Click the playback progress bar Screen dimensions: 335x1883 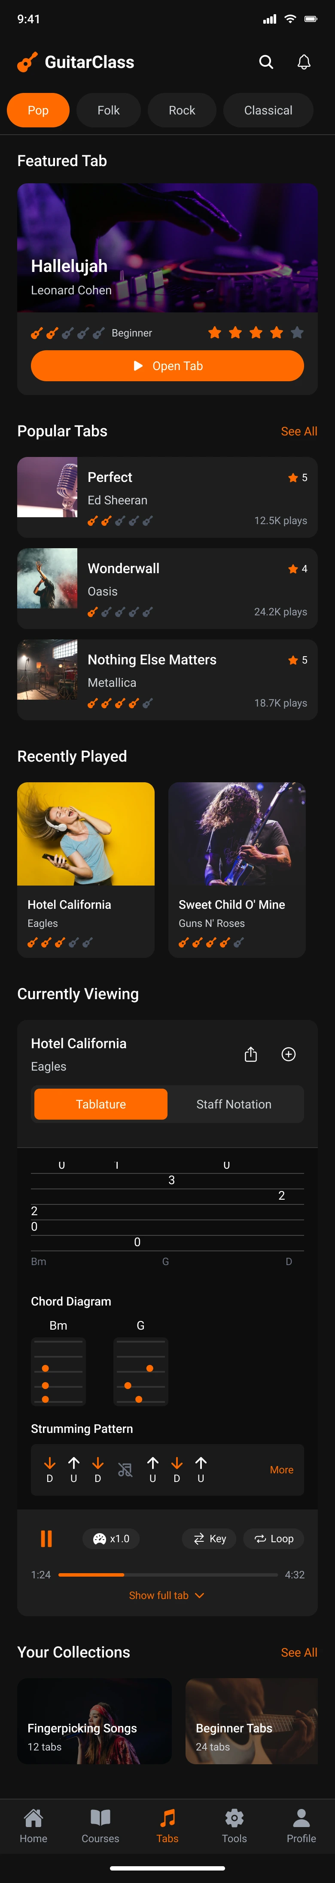168,1574
